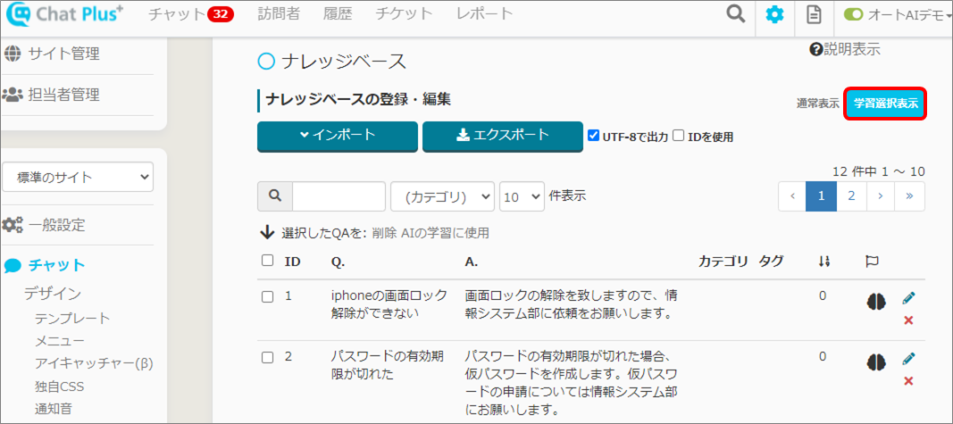The image size is (953, 424).
Task: Toggle the オートAIデモ switch
Action: point(853,15)
